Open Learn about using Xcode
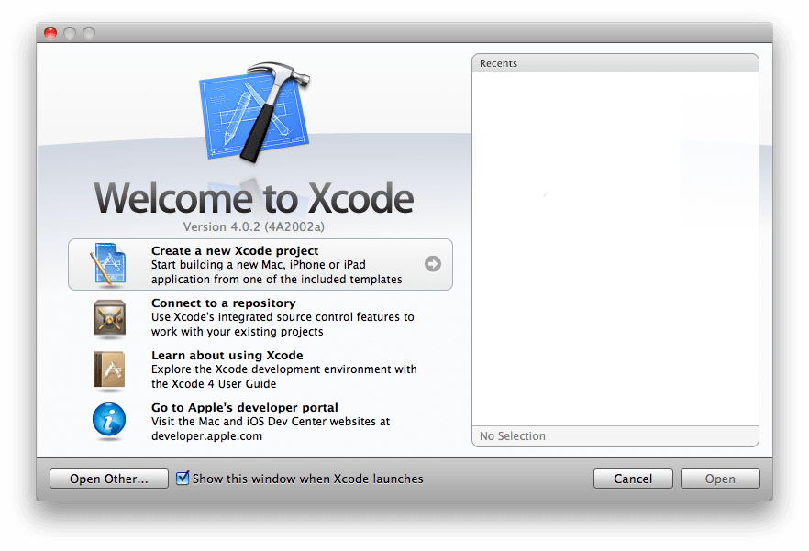 [260, 369]
